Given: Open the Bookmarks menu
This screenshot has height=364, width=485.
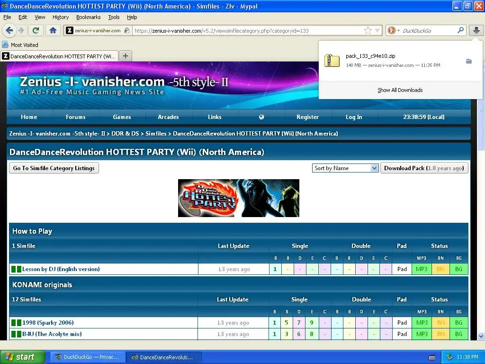Looking at the screenshot, I should pyautogui.click(x=89, y=17).
